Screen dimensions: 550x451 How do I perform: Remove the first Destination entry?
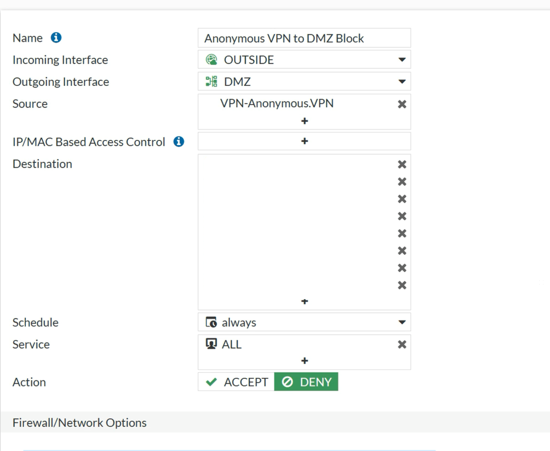click(402, 164)
